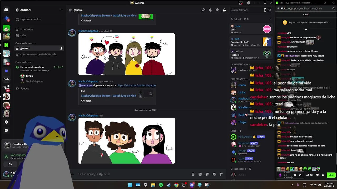Click the 7TV icon in Kick chat input

[295, 175]
